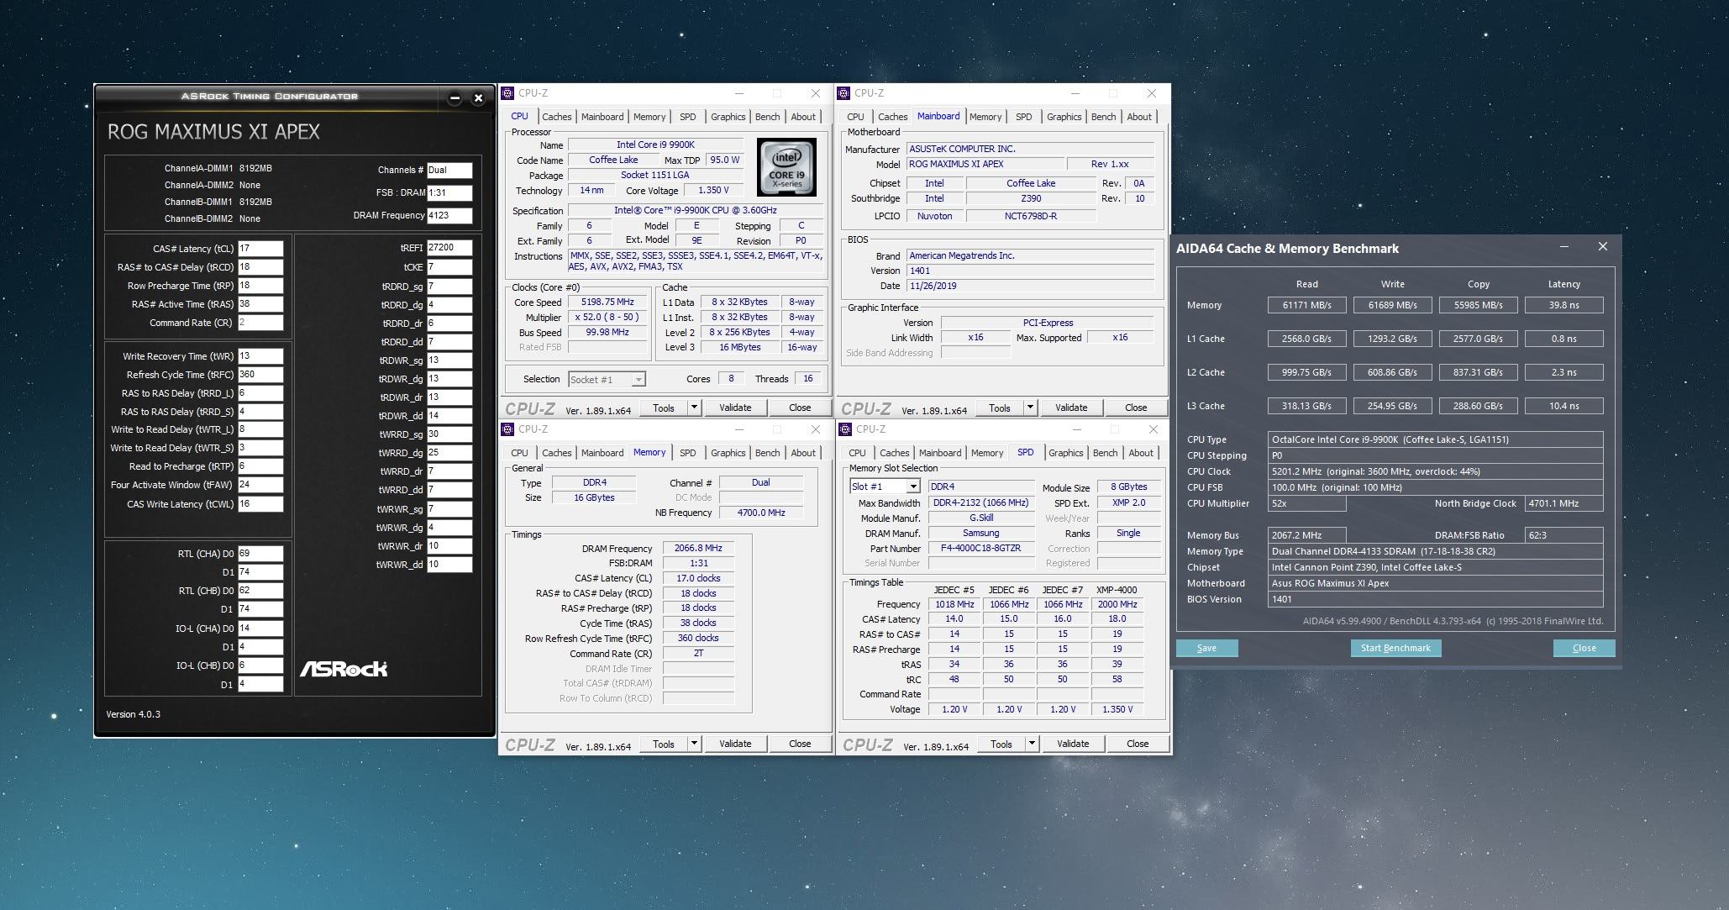The height and width of the screenshot is (910, 1729).
Task: Click the CPU-Z title icon in top-left window
Action: click(508, 93)
